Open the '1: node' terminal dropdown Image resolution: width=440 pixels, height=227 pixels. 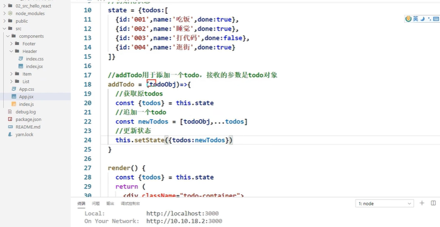[x=384, y=204]
